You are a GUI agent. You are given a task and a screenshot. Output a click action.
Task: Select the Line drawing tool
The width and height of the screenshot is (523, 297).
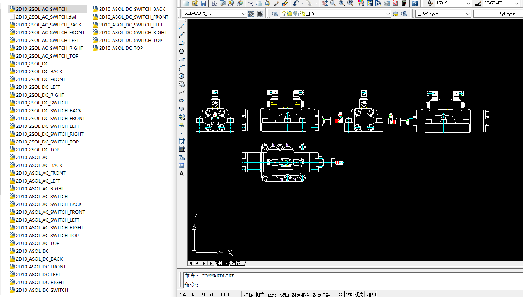point(182,27)
